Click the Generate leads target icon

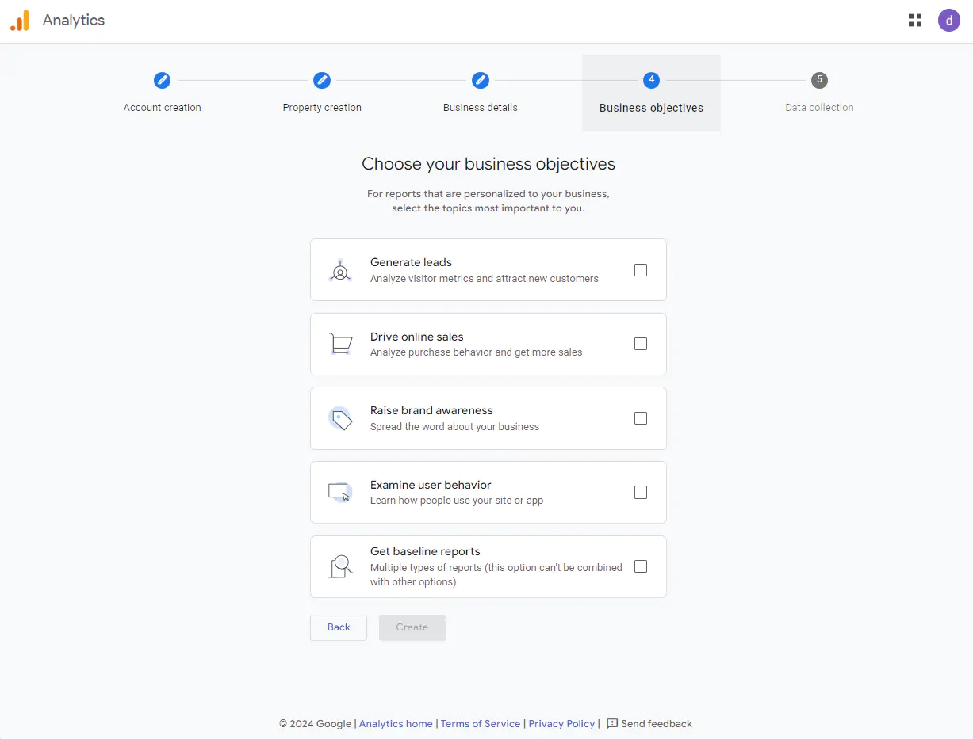(340, 271)
